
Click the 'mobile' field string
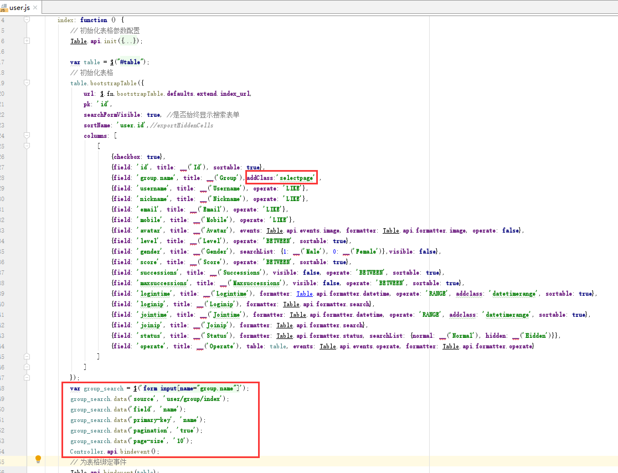coord(150,220)
